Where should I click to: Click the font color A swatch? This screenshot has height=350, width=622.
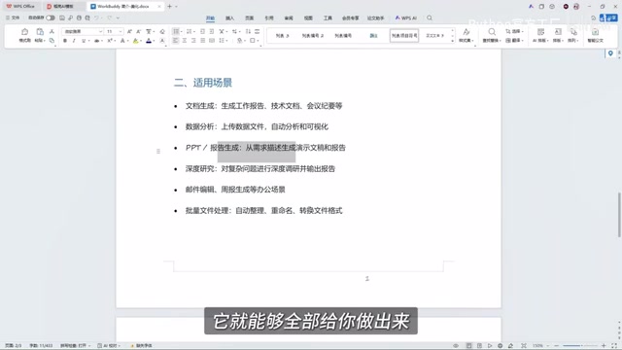149,41
